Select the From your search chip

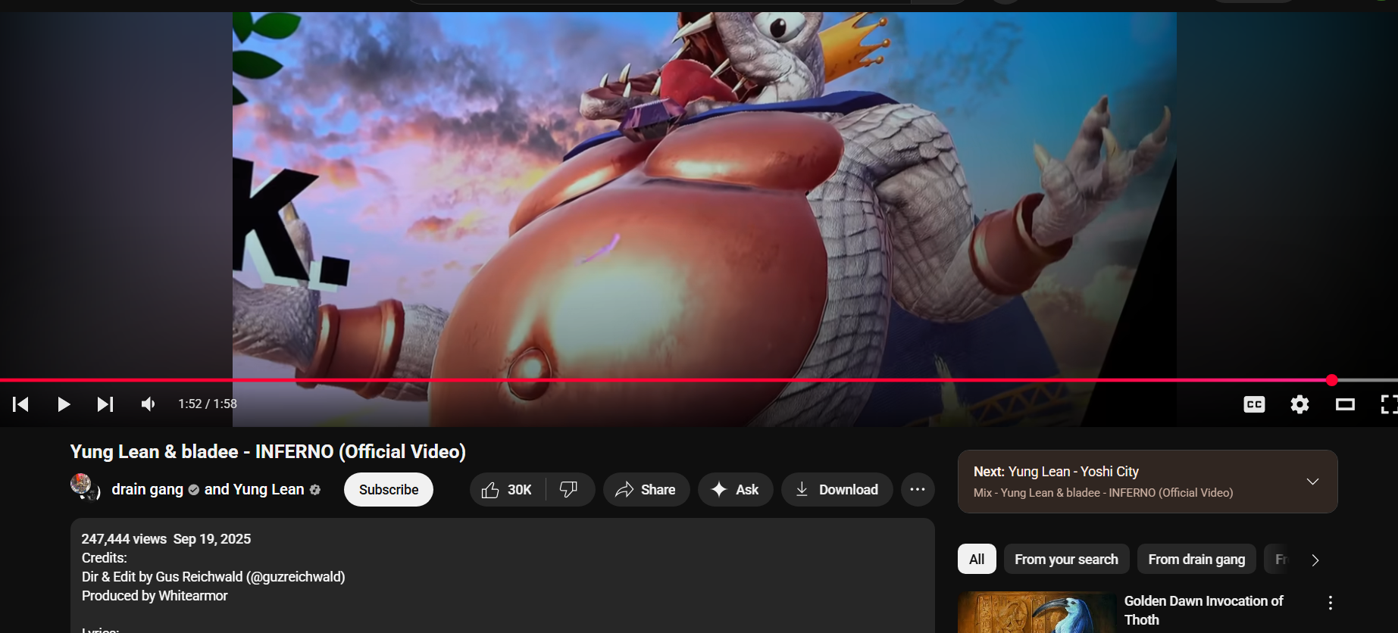pos(1065,560)
